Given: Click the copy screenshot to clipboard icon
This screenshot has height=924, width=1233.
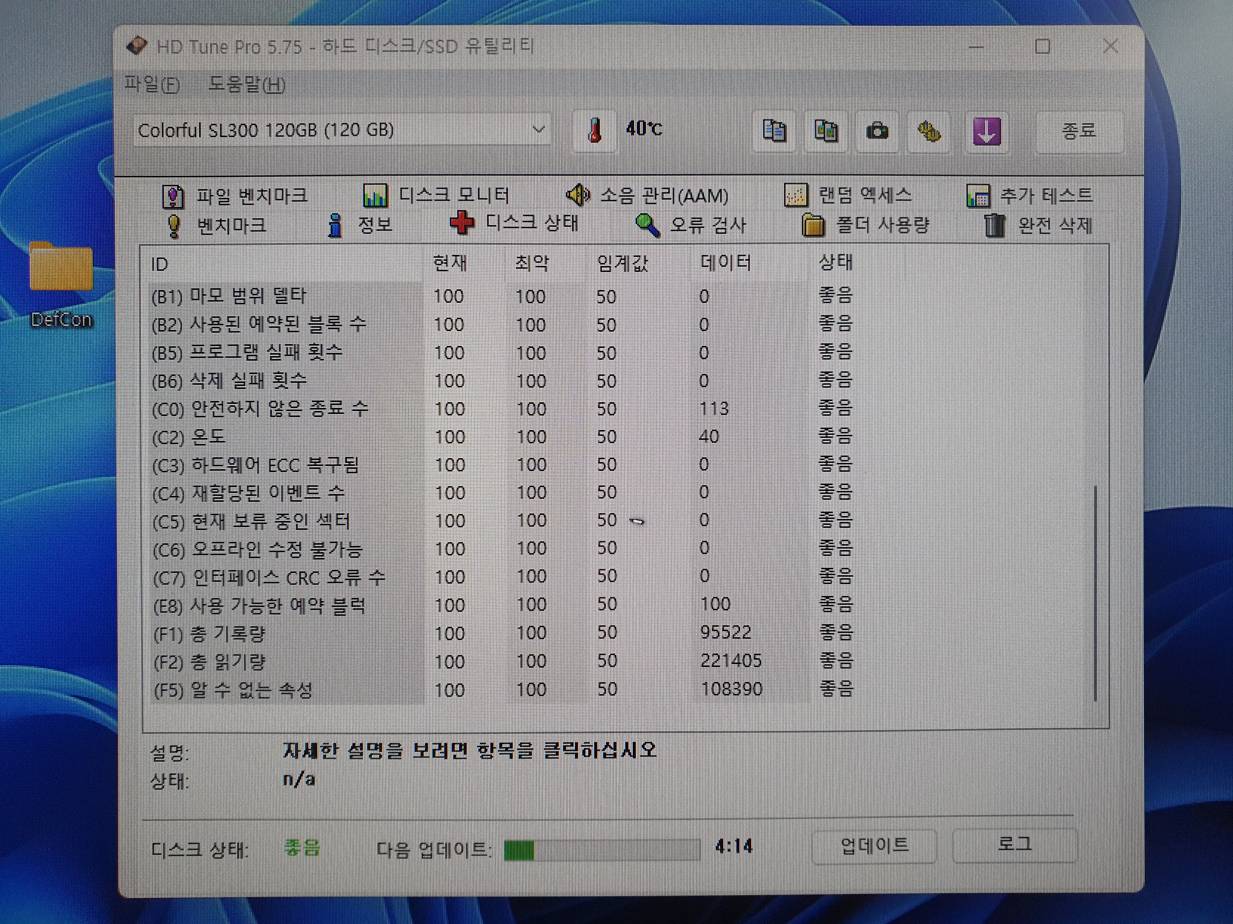Looking at the screenshot, I should [x=826, y=131].
